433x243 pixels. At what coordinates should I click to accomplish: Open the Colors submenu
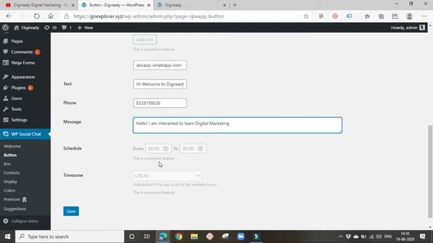pyautogui.click(x=9, y=190)
